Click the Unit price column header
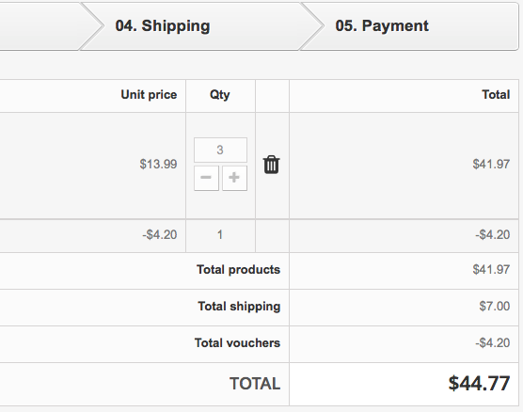The width and height of the screenshot is (523, 412). pyautogui.click(x=149, y=95)
